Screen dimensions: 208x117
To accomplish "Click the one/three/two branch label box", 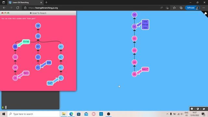I will tap(145, 25).
